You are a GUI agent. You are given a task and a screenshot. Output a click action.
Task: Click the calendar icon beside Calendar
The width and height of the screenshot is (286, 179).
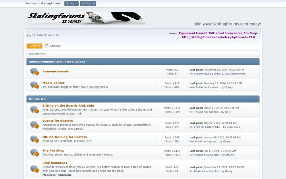[x=47, y=46]
